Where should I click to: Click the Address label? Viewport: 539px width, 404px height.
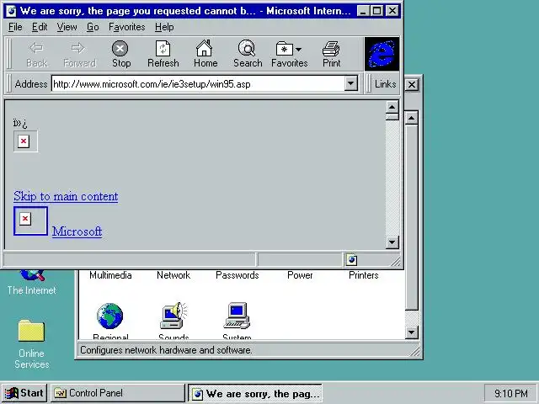31,84
